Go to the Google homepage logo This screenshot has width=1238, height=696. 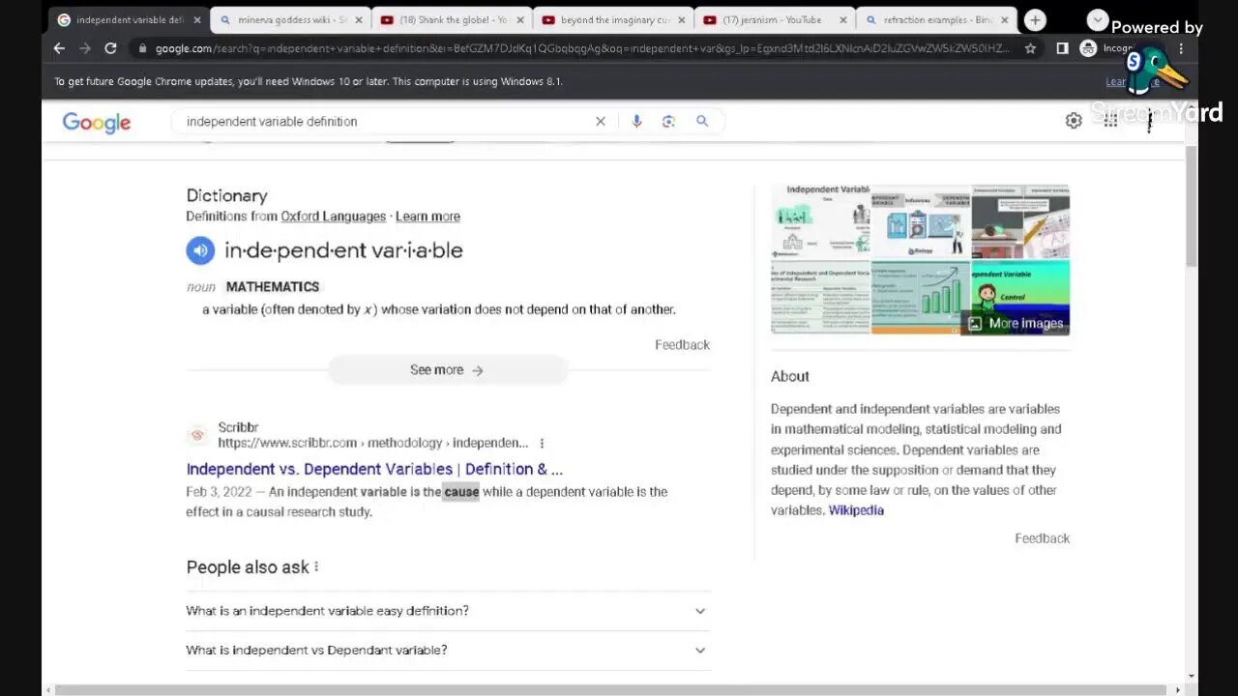(x=97, y=122)
